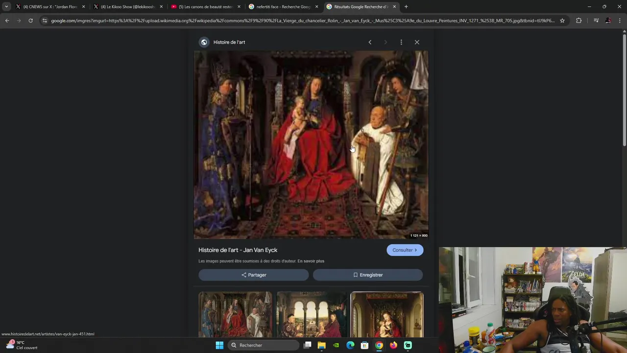Click the Enregistrer button

(x=368, y=275)
